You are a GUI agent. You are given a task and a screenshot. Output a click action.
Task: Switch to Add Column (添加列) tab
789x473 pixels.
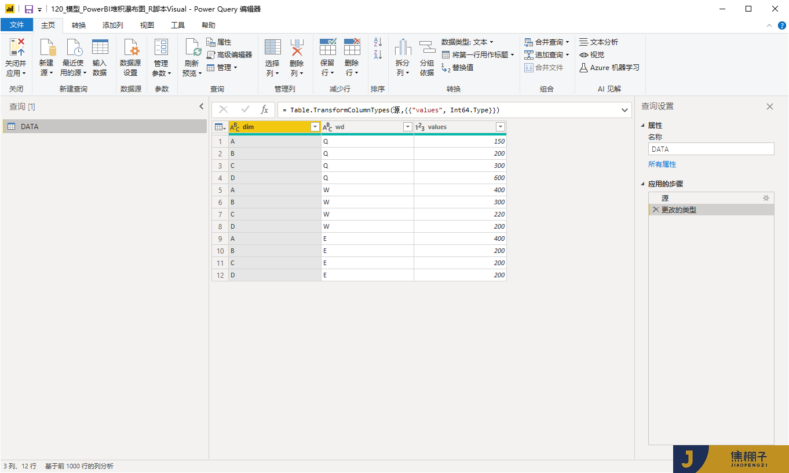pyautogui.click(x=113, y=25)
